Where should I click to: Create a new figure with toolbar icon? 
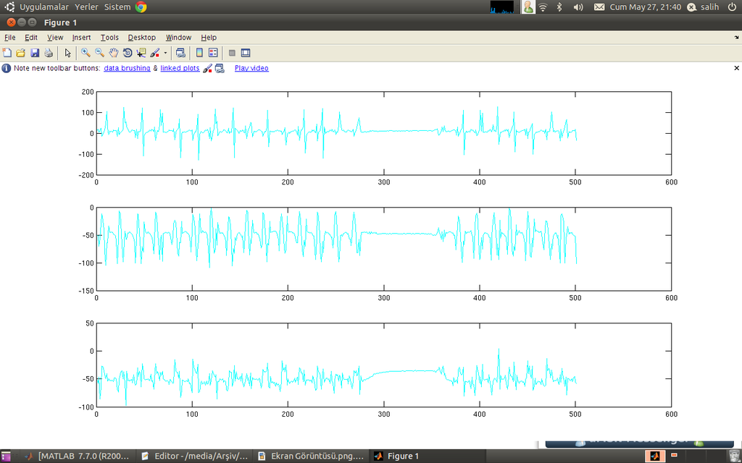click(7, 53)
